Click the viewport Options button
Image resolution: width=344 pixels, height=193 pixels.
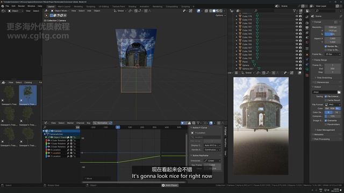pos(220,16)
